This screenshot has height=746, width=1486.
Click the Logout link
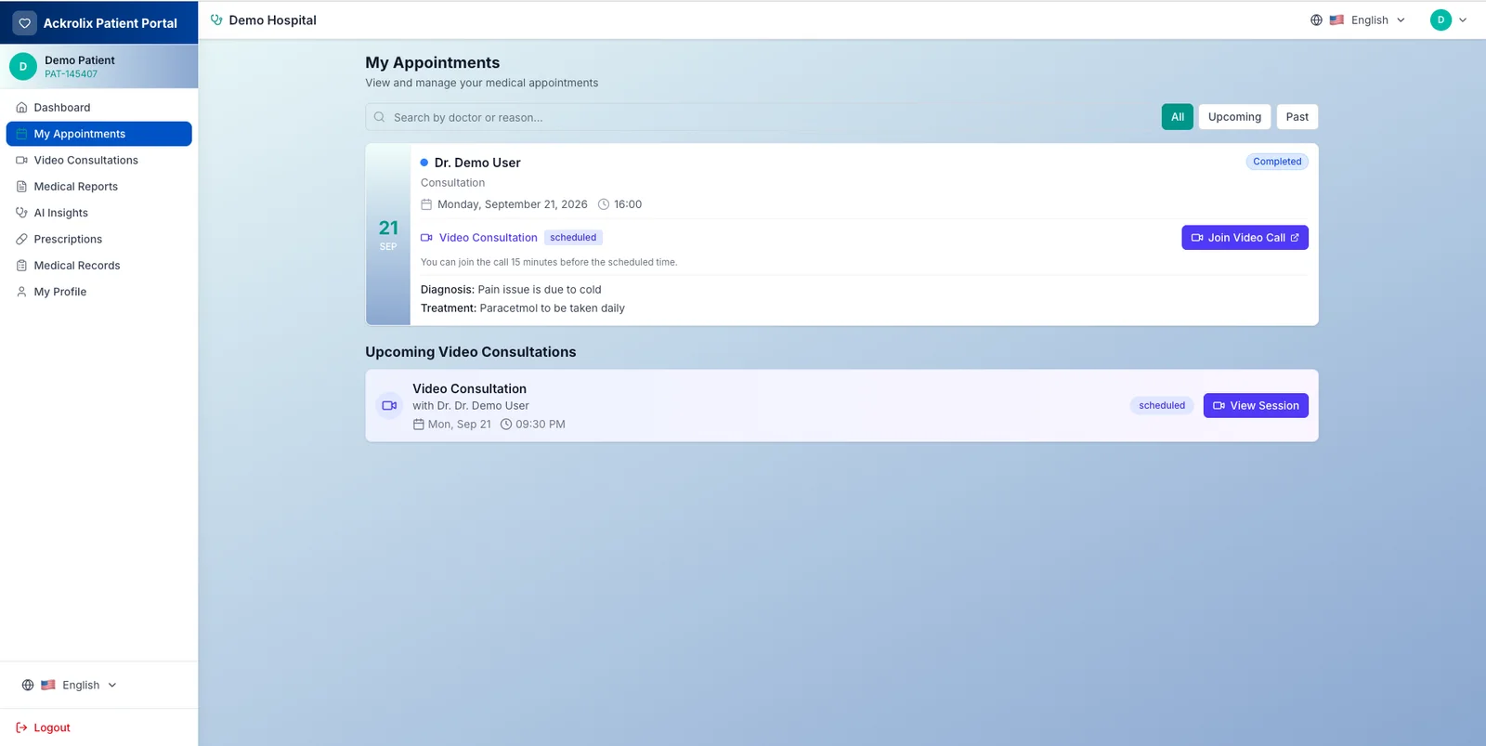pos(43,727)
